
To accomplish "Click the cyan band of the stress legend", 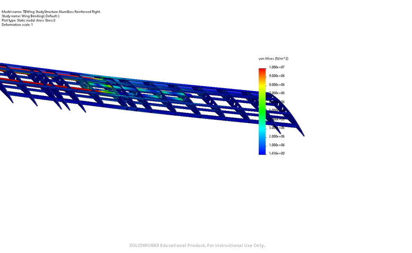I will [262, 128].
